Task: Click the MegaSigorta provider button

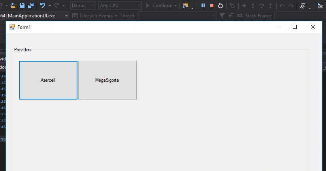Action: coord(107,80)
